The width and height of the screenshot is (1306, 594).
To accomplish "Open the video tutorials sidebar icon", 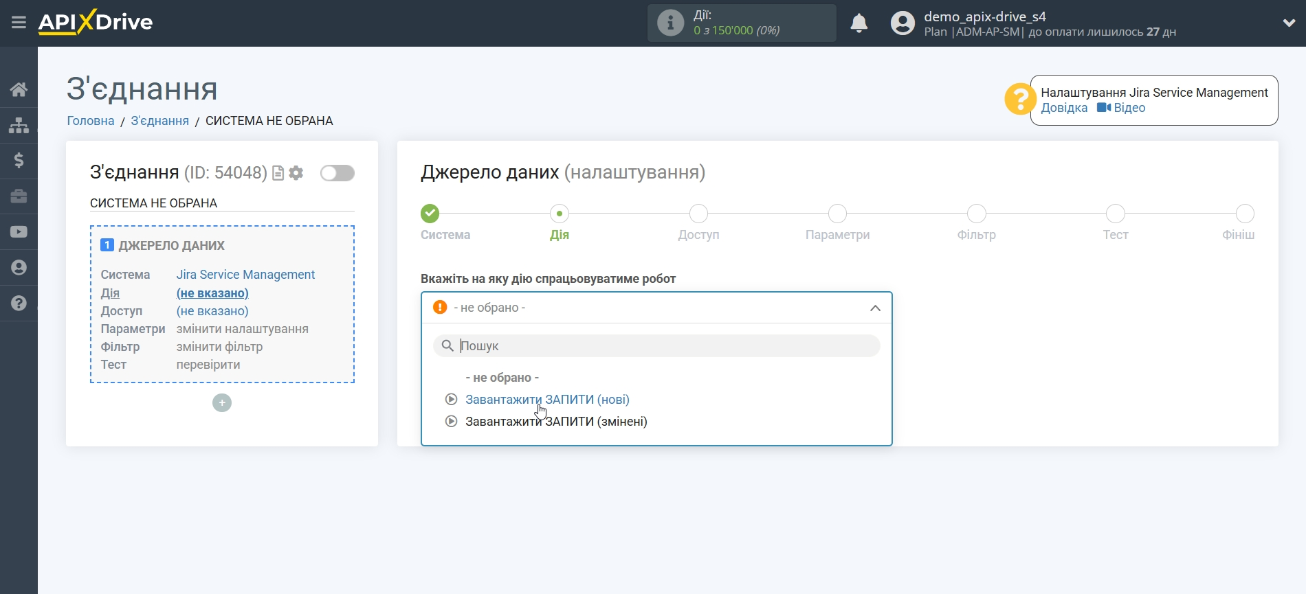I will click(19, 232).
